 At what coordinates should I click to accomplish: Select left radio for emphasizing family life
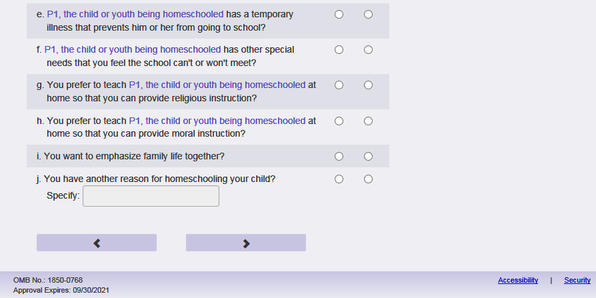tap(339, 157)
